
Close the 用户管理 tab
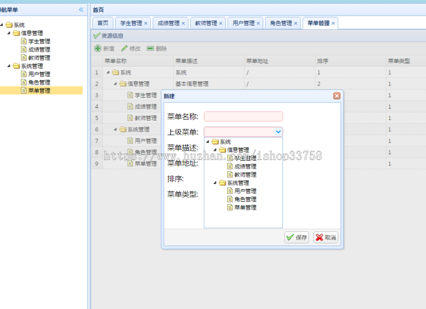258,23
